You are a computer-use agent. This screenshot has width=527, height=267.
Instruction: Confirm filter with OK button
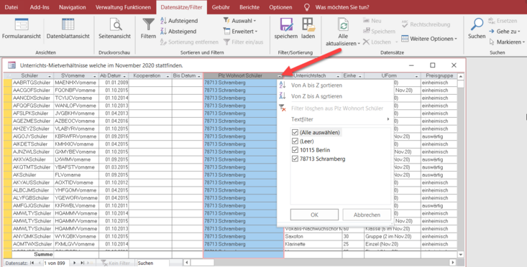314,215
